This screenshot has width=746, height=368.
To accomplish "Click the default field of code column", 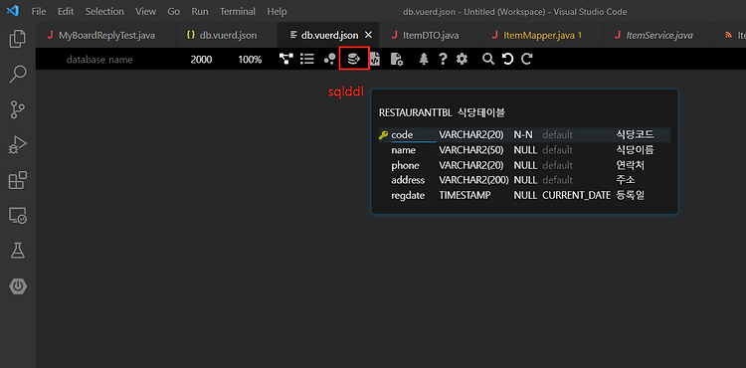I will point(558,135).
